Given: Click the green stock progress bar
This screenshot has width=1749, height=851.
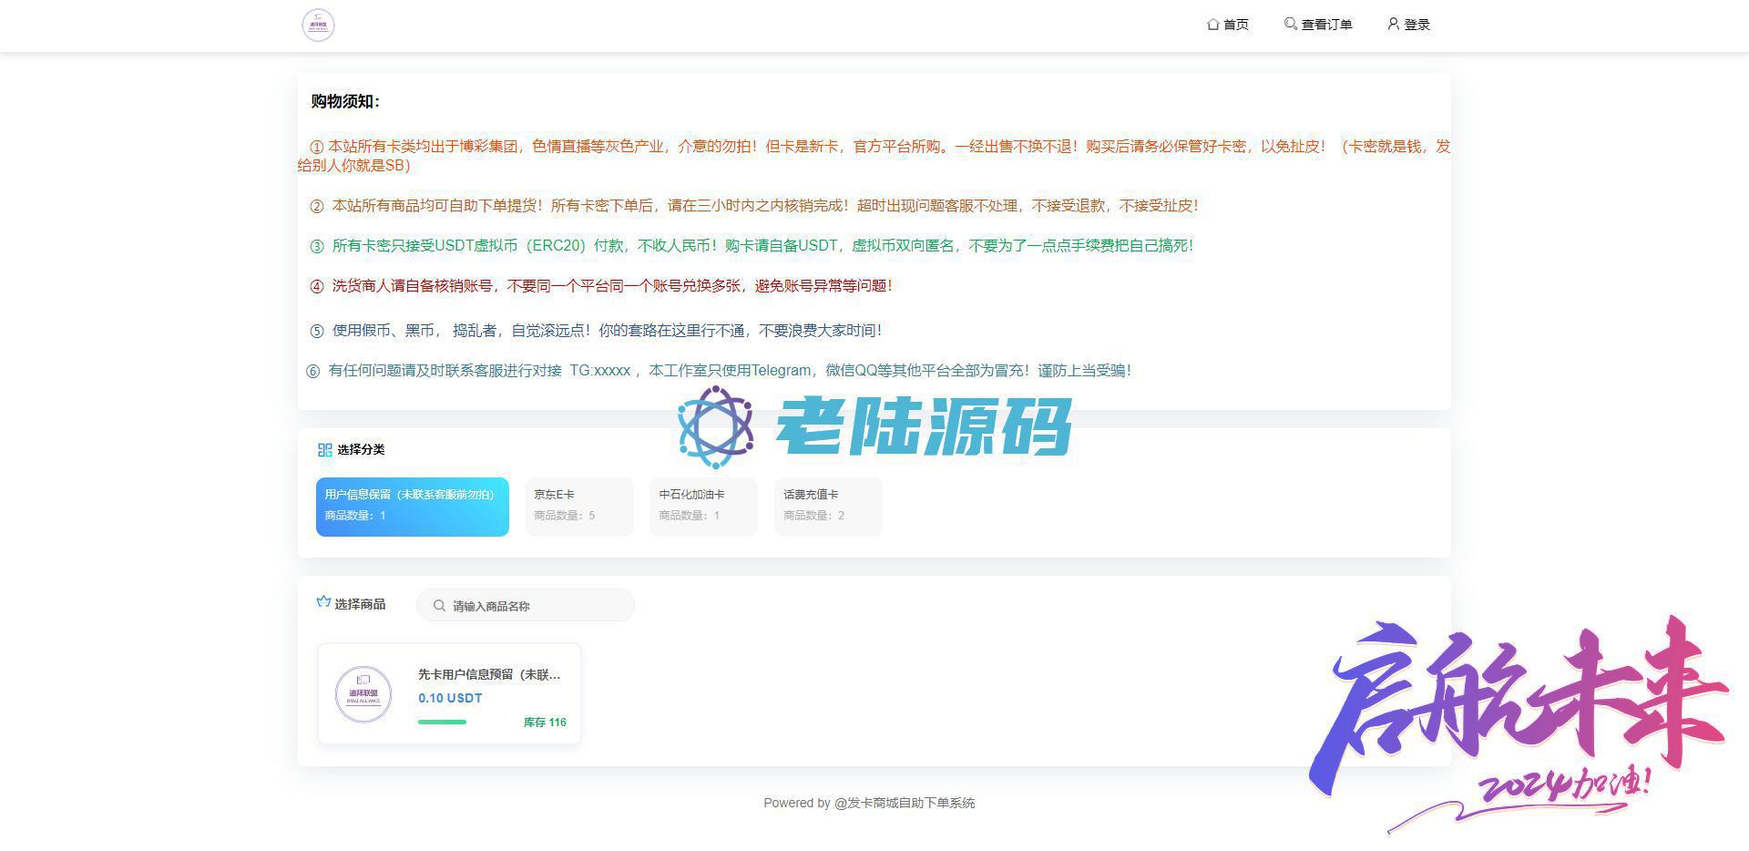Looking at the screenshot, I should click(x=442, y=723).
